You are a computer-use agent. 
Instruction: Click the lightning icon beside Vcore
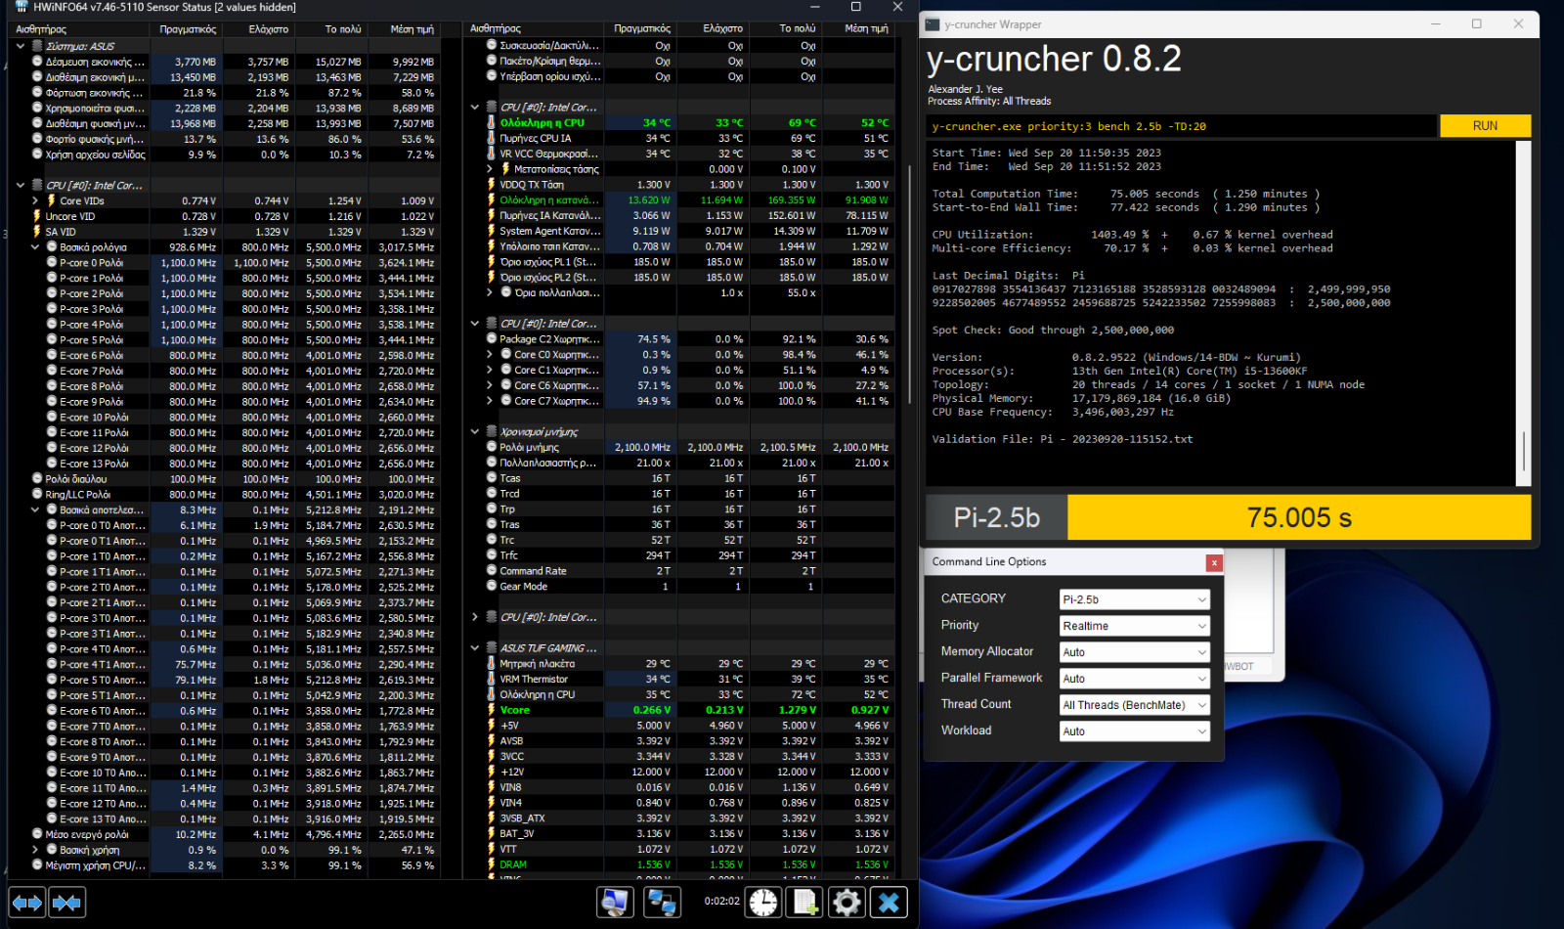(492, 710)
